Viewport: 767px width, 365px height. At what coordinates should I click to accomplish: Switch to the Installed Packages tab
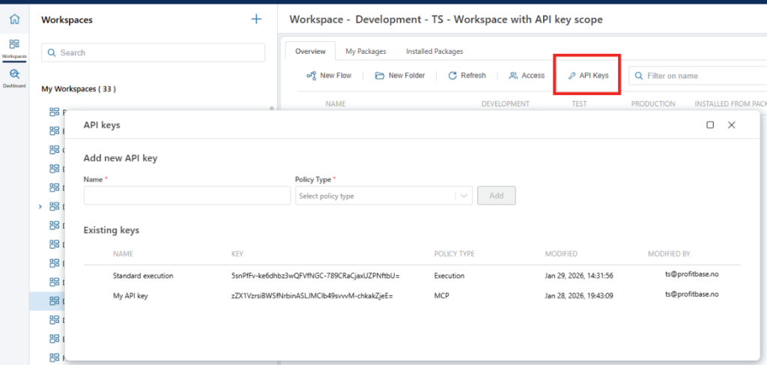pos(434,52)
